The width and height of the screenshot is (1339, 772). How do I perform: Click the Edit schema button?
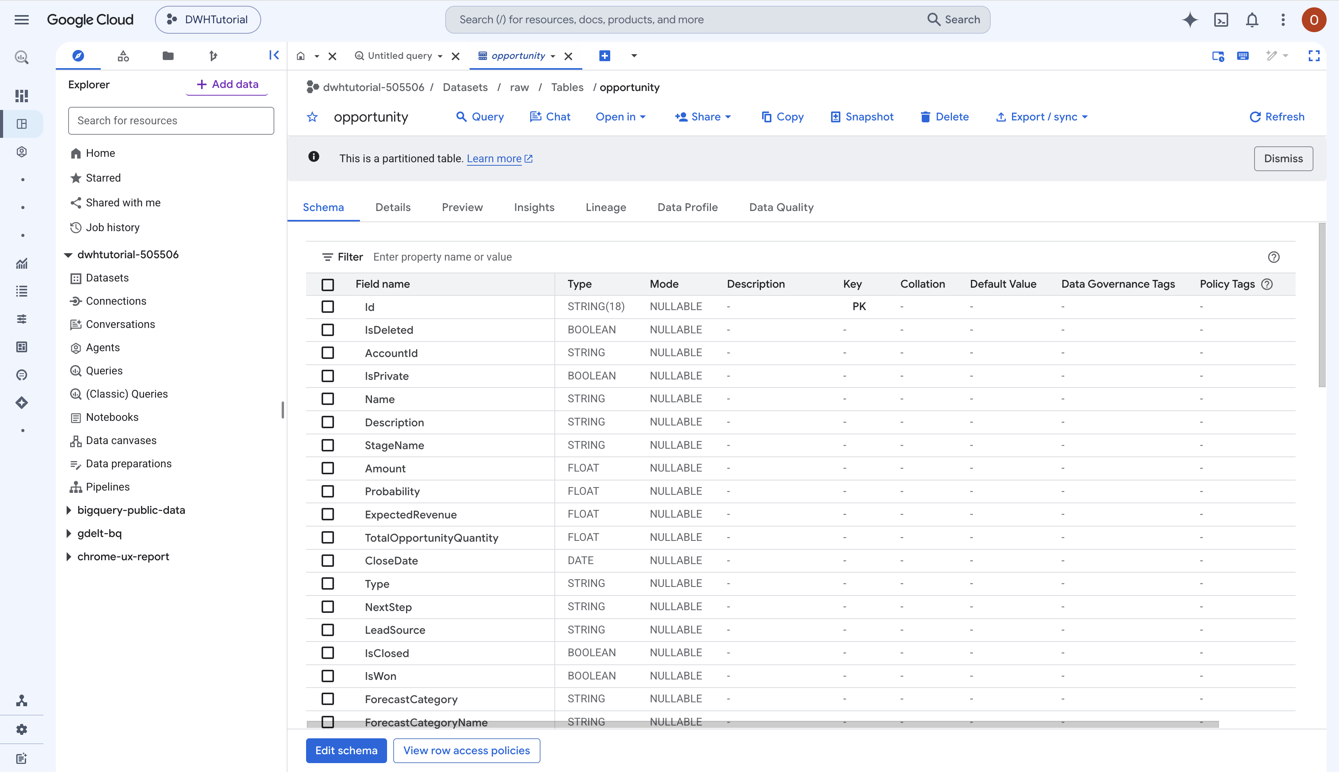[x=346, y=751]
